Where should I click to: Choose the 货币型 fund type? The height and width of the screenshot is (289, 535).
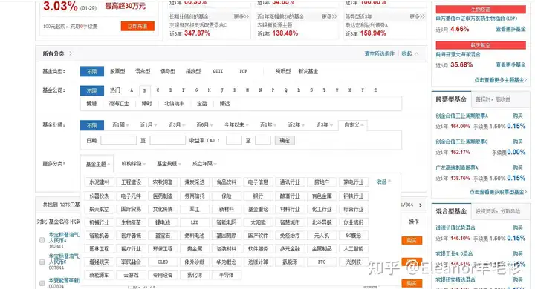coord(283,71)
